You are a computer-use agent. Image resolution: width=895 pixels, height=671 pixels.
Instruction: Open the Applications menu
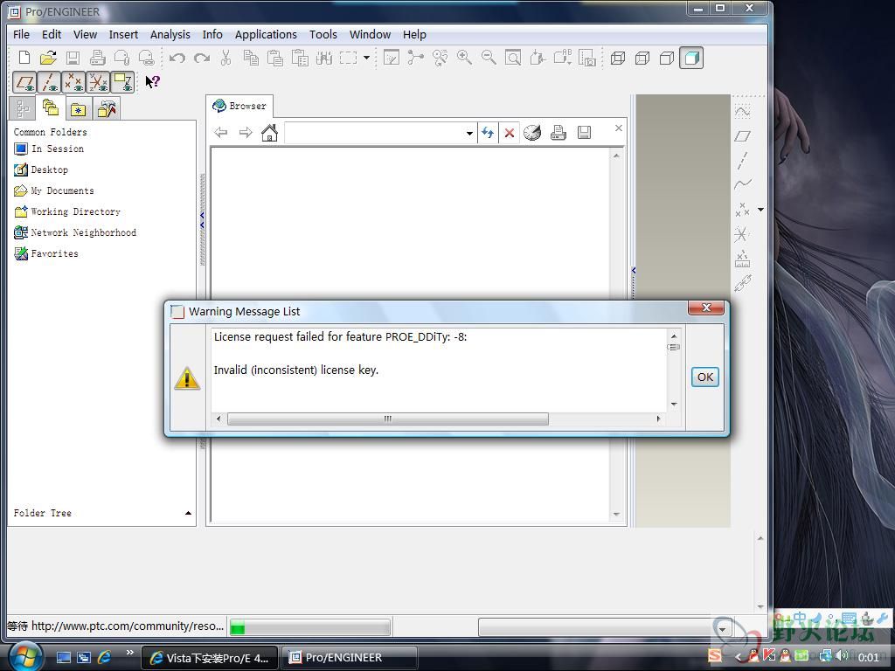coord(266,34)
